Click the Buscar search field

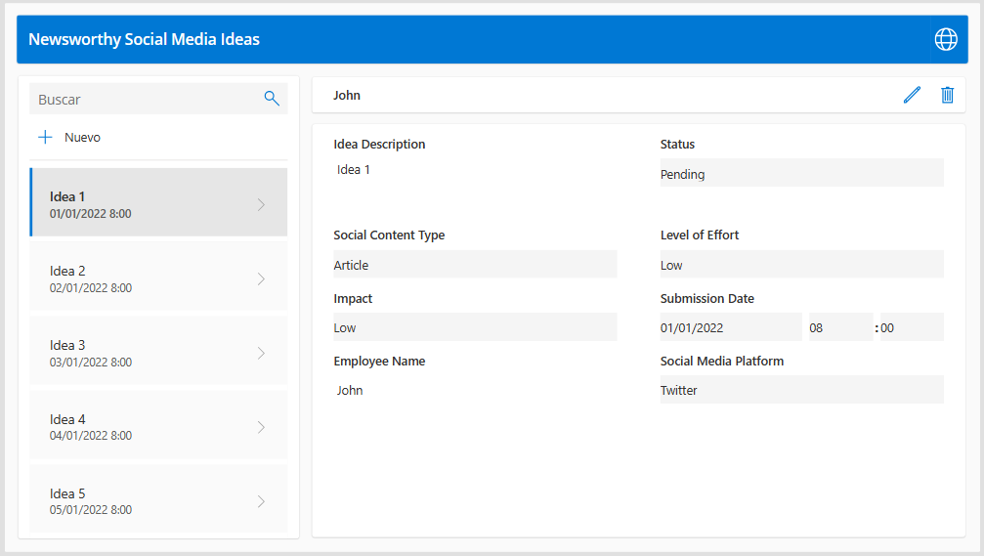(x=147, y=99)
